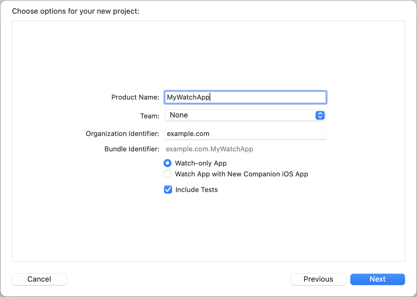Viewport: 417px width, 297px height.
Task: Cancel the new project setup
Action: 39,279
